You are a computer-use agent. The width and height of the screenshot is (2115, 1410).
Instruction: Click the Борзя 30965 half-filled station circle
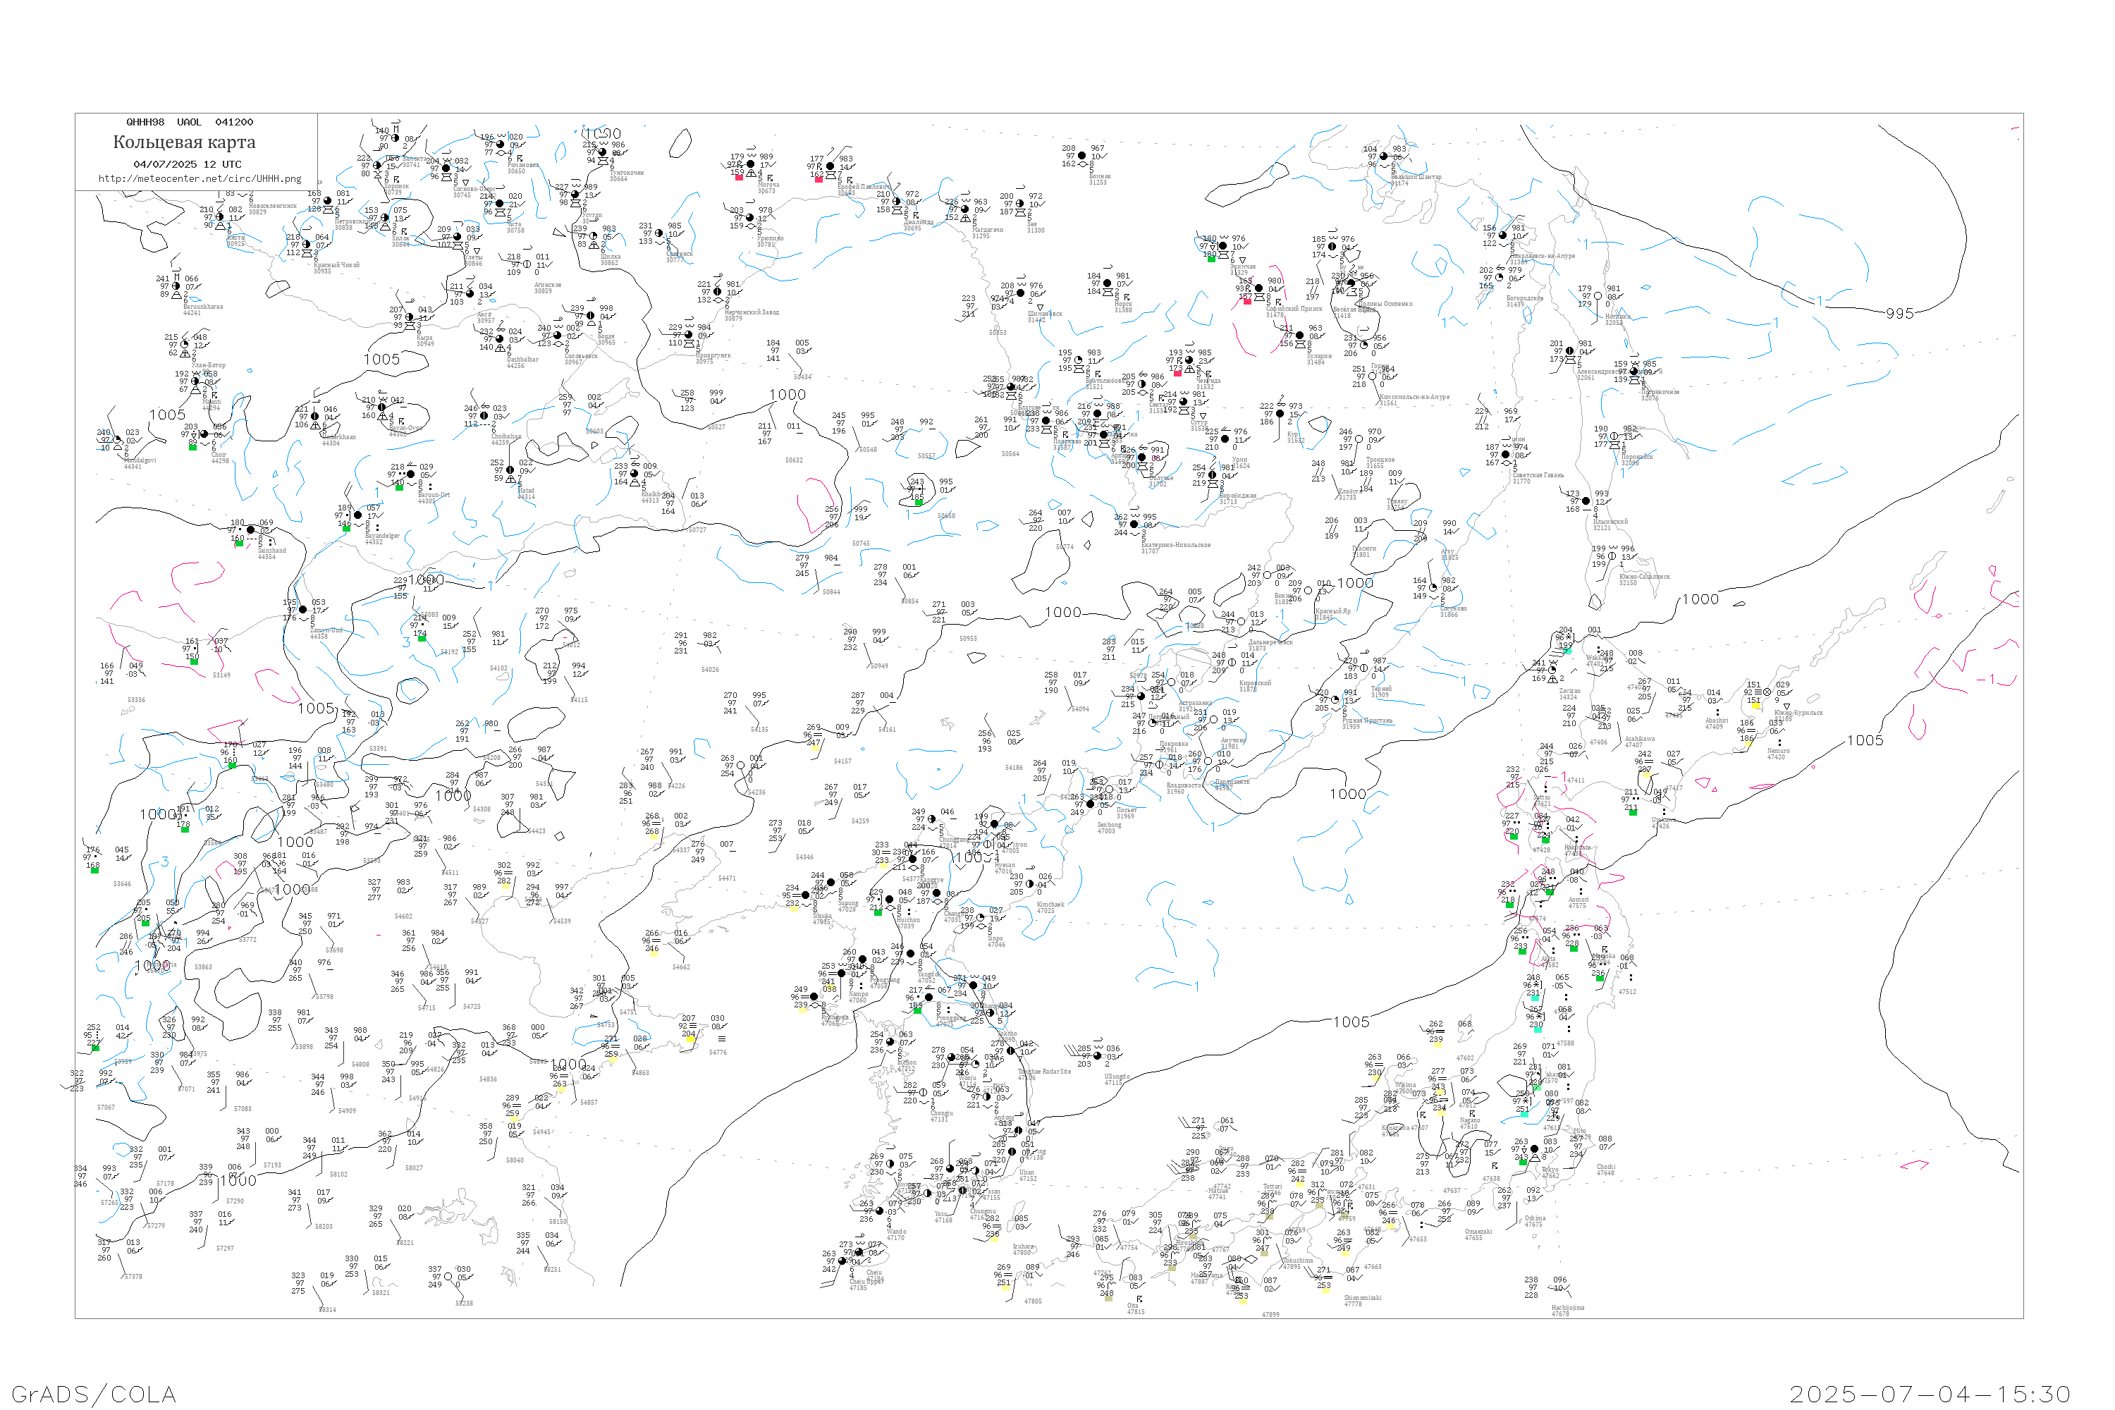coord(590,316)
